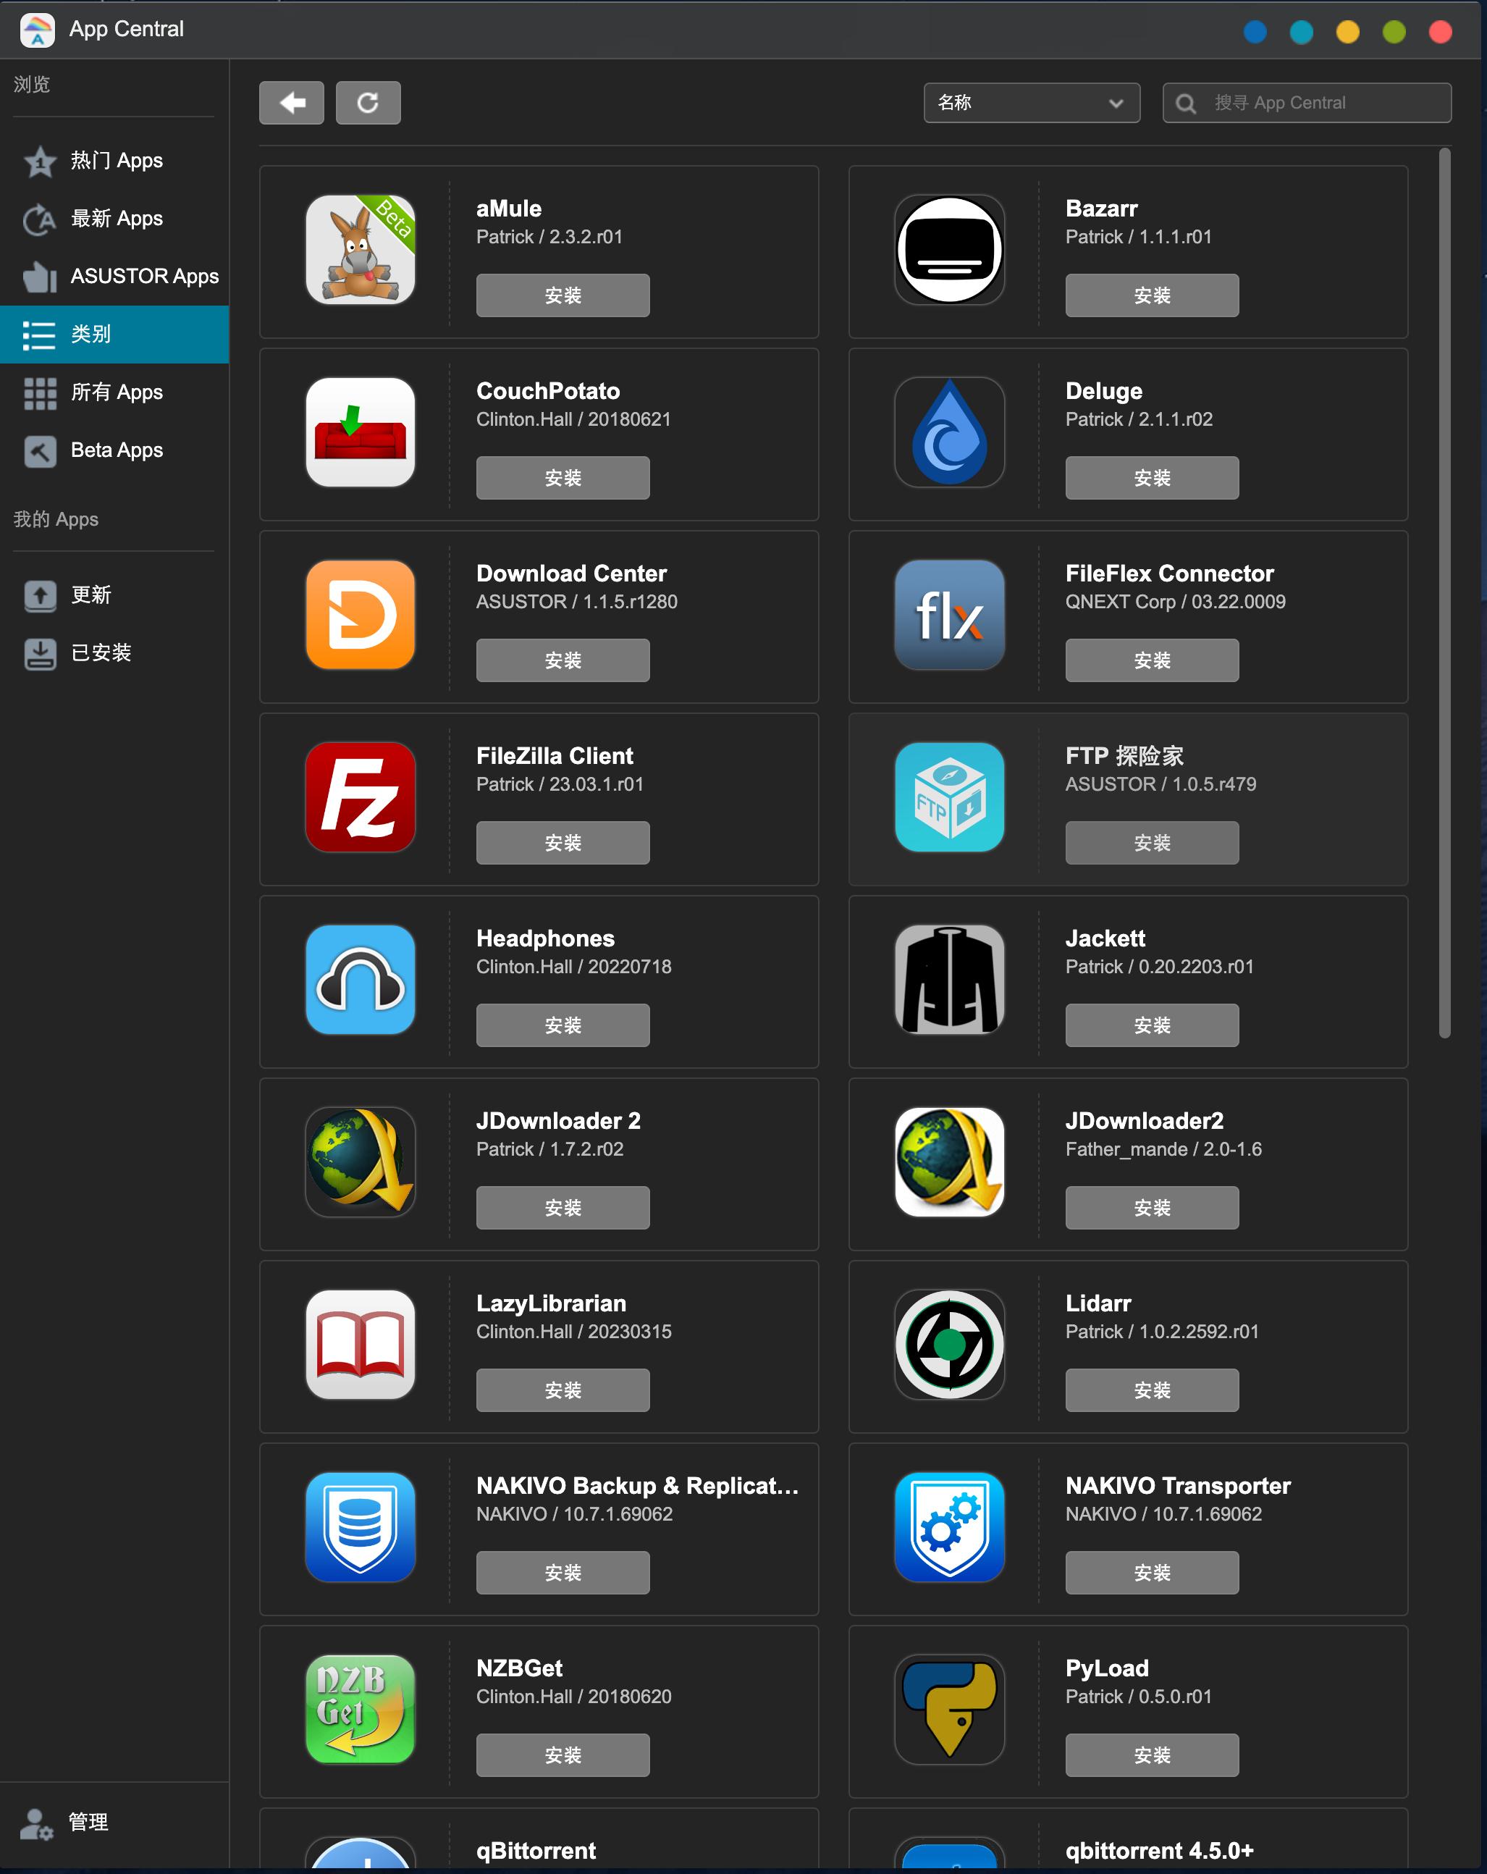This screenshot has height=1874, width=1487.
Task: Open the aMule app icon
Action: coord(360,250)
